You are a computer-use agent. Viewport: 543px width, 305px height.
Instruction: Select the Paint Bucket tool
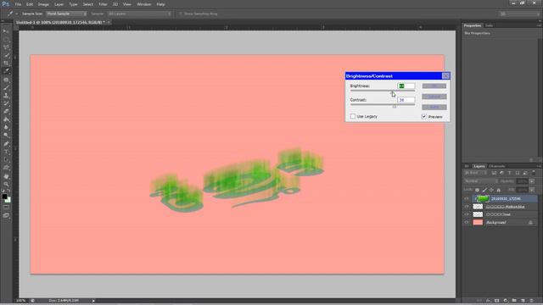[6, 119]
